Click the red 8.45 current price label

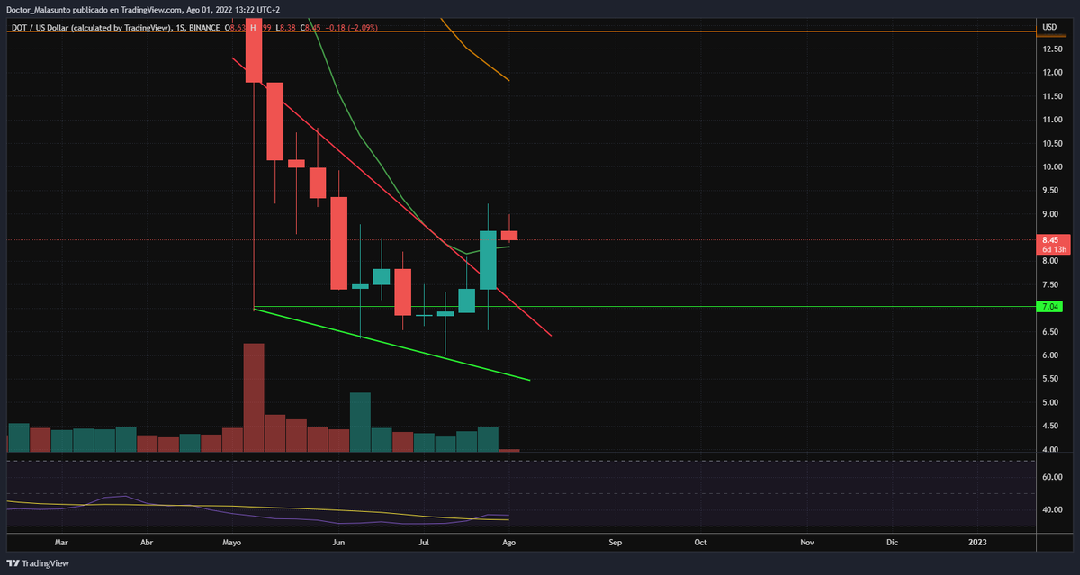pyautogui.click(x=1055, y=244)
